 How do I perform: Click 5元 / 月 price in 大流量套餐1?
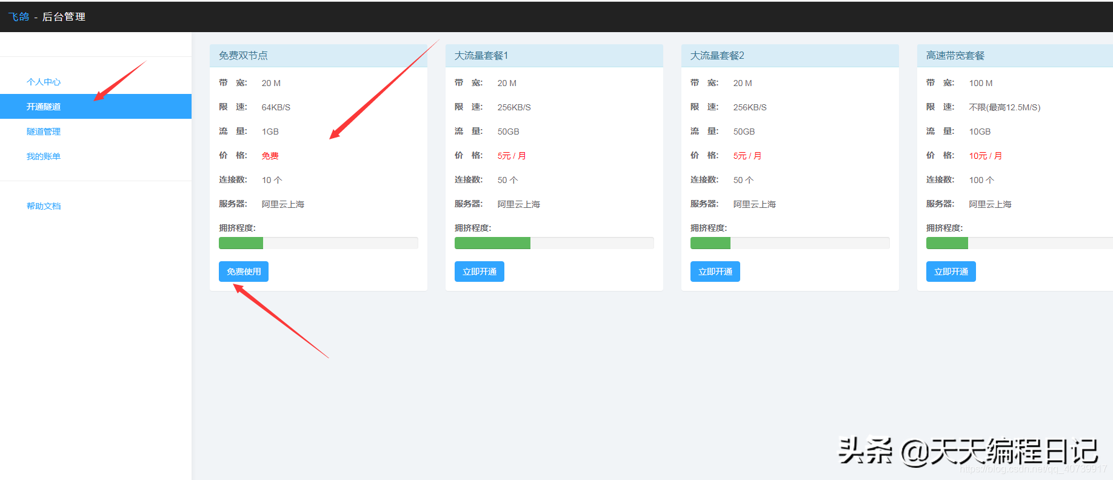click(x=512, y=156)
